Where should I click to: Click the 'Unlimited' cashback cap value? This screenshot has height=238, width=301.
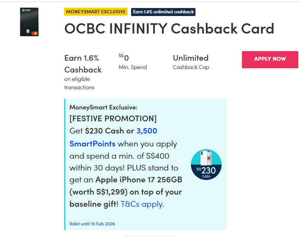click(x=191, y=58)
